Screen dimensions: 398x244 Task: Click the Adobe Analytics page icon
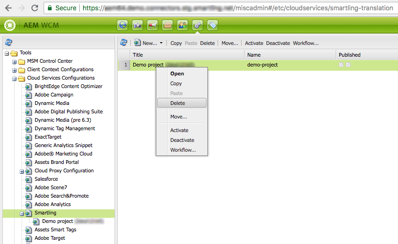click(x=29, y=205)
